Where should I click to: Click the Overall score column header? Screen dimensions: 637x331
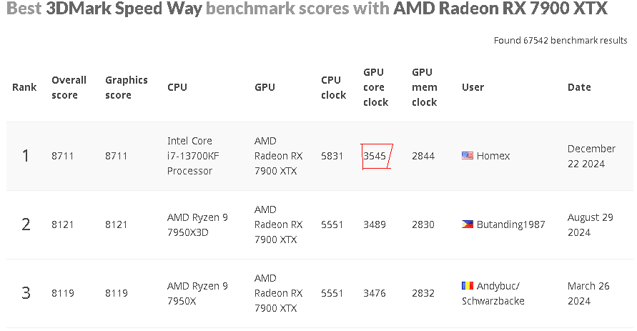click(x=69, y=87)
